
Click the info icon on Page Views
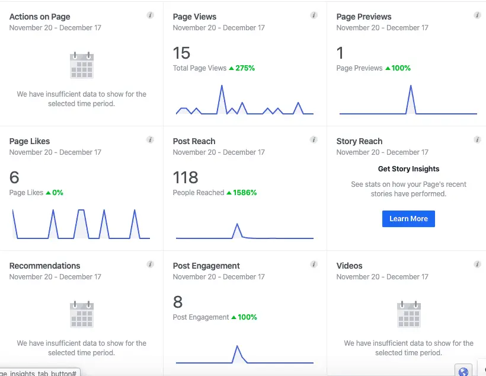click(x=314, y=15)
